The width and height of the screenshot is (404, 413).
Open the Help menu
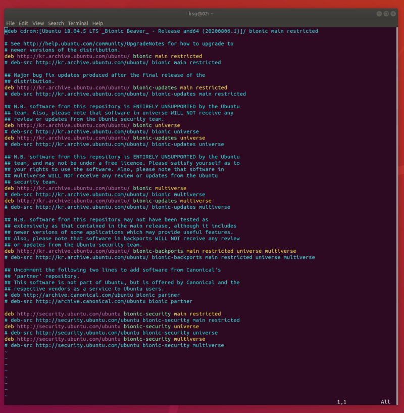[97, 23]
